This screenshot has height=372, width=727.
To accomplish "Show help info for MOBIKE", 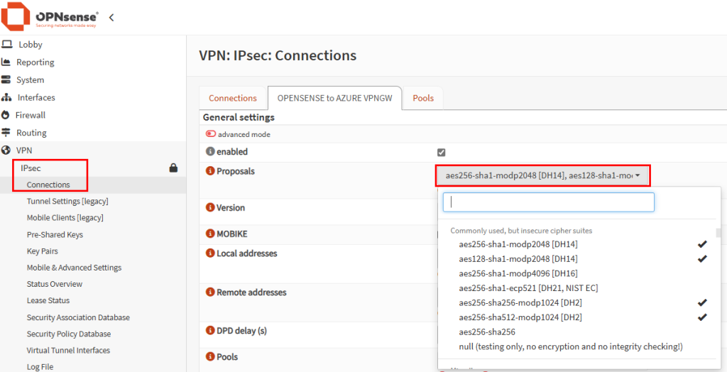I will pos(210,234).
